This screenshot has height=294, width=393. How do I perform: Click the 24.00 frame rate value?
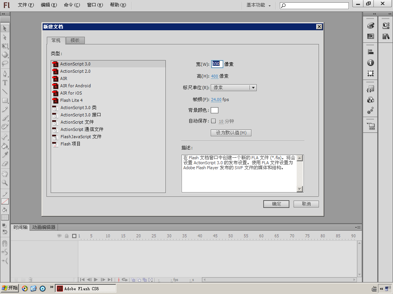pos(216,100)
